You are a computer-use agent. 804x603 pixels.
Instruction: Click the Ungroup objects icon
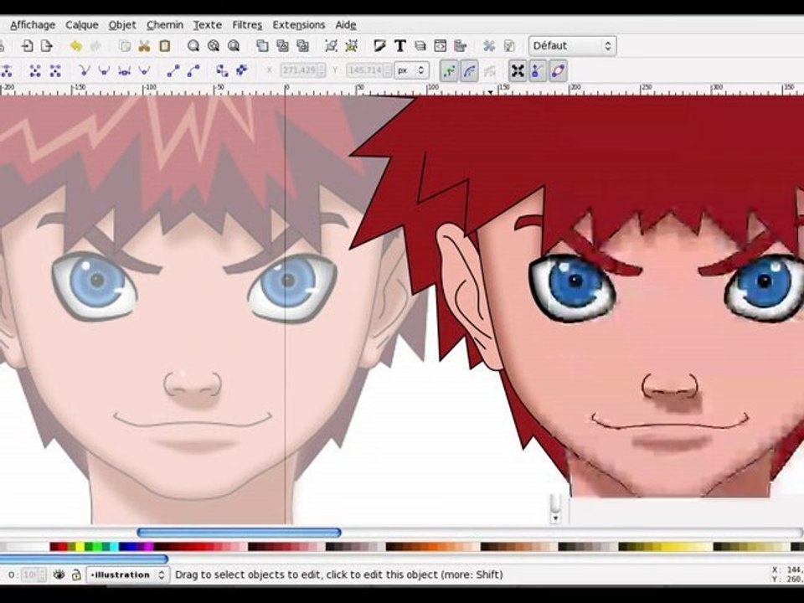351,46
